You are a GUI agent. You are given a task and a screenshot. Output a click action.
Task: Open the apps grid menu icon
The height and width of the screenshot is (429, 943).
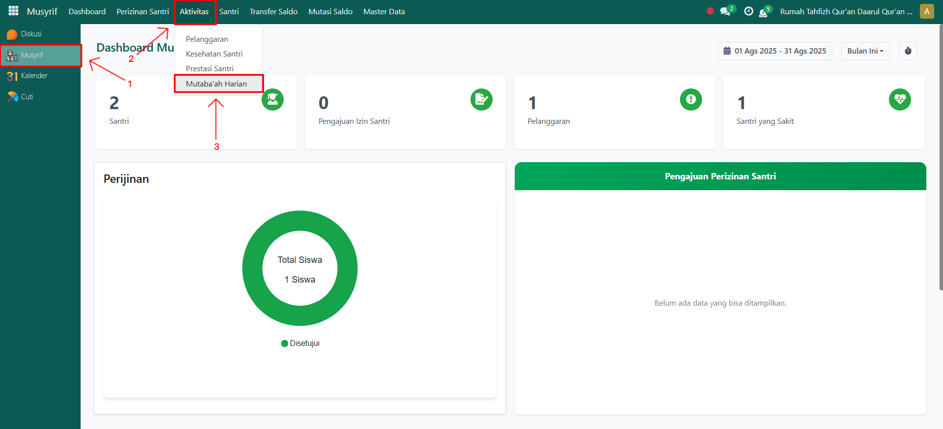point(13,11)
